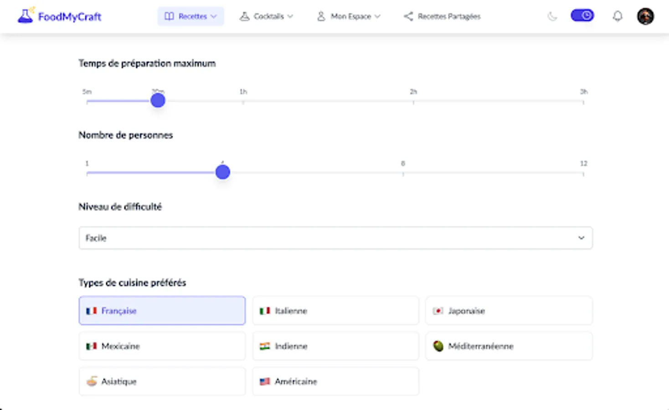Select the Américaine cuisine card
The height and width of the screenshot is (410, 669).
pos(335,381)
